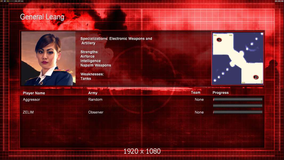Image resolution: width=284 pixels, height=160 pixels.
Task: Click the 21:37:11 clock in the corner
Action: (x=19, y=1)
